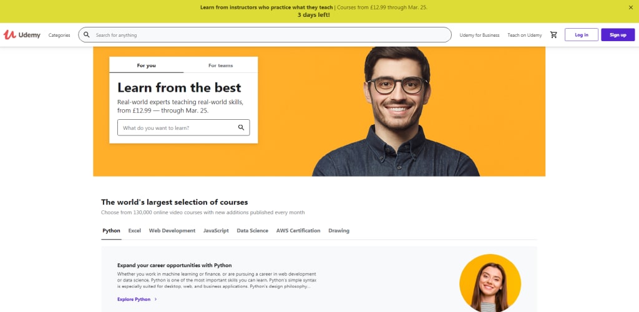Select the Excel course tab
Image resolution: width=639 pixels, height=312 pixels.
pos(135,230)
